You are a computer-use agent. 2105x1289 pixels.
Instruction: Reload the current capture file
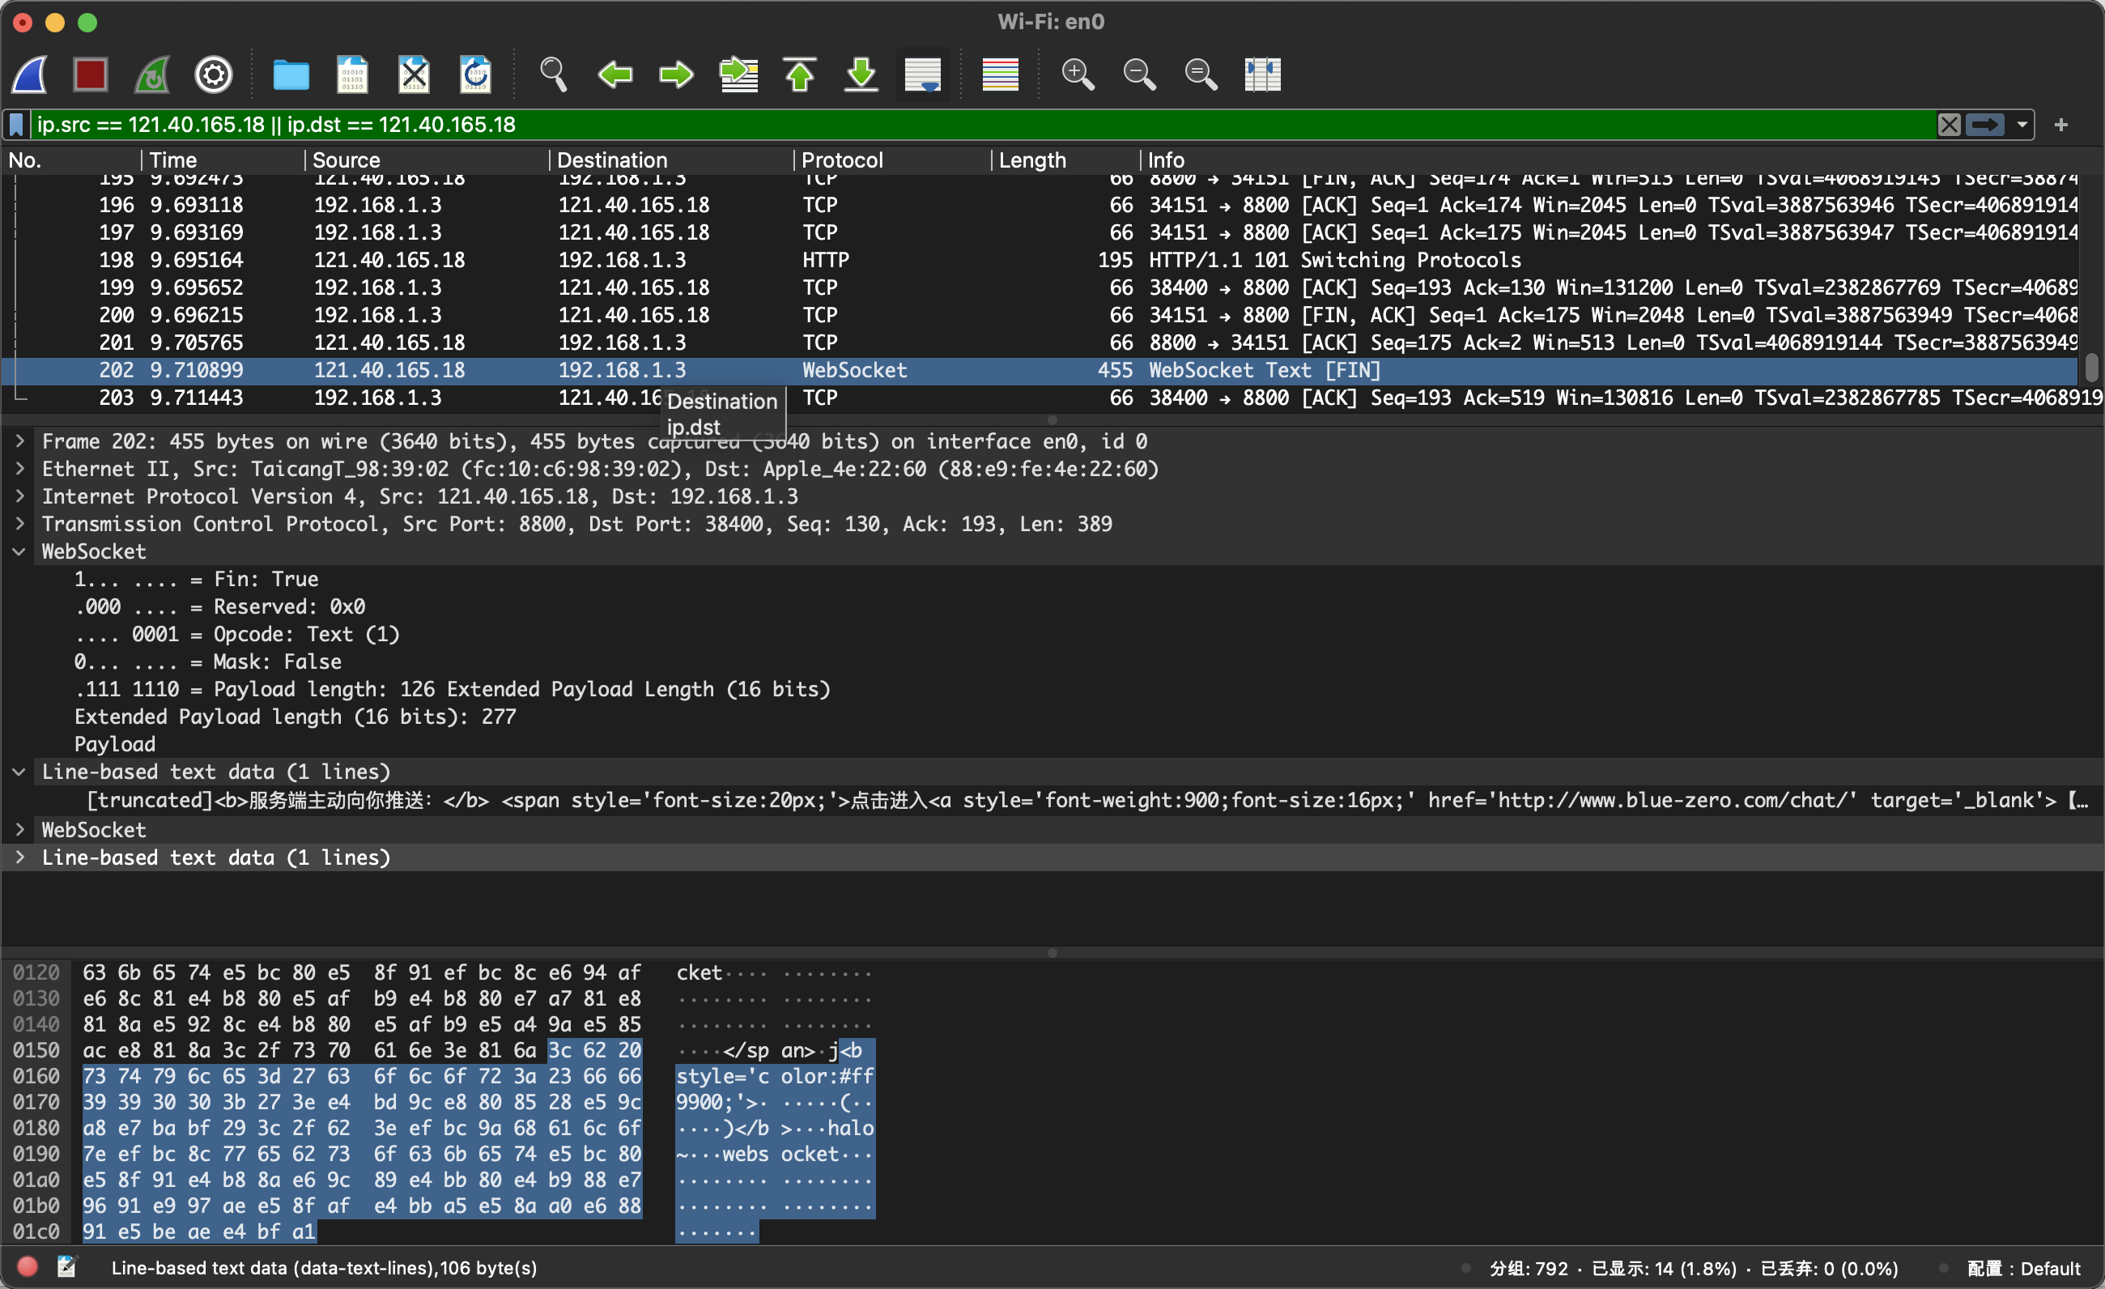[x=474, y=74]
